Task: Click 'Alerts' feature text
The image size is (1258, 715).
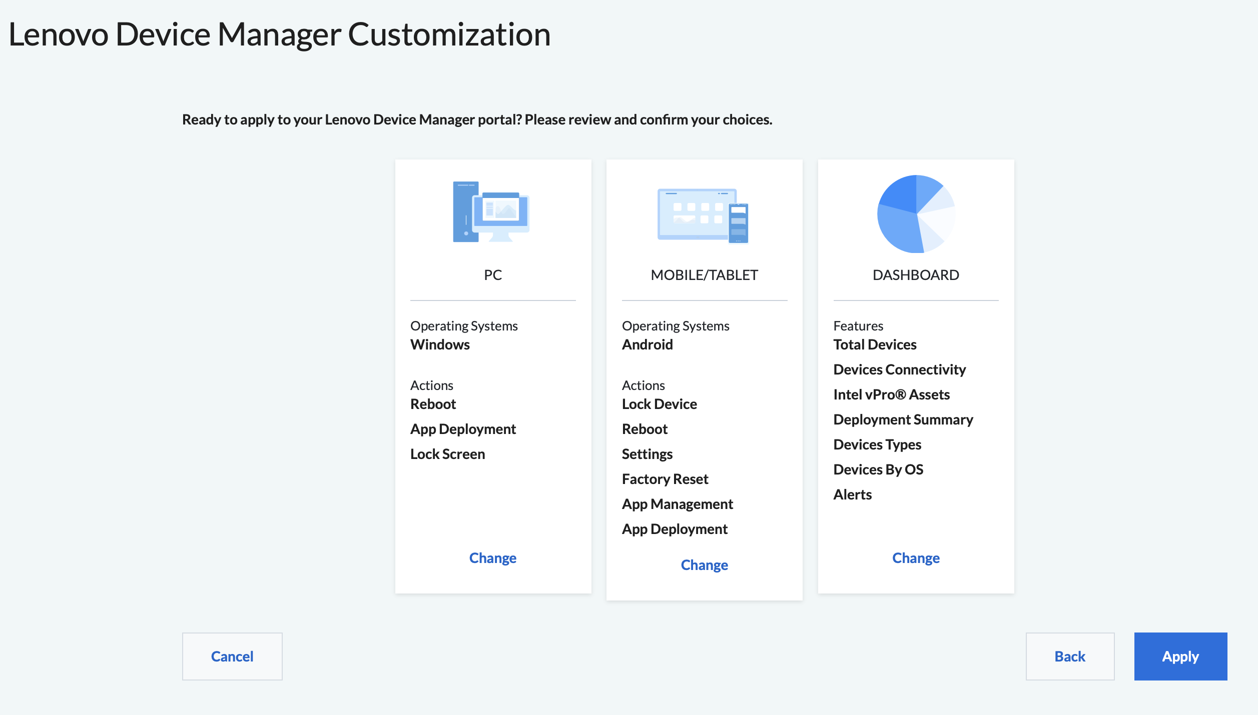Action: click(x=852, y=494)
